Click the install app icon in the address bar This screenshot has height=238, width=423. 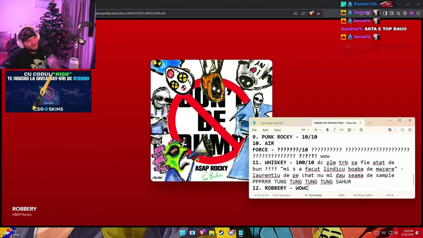click(296, 13)
